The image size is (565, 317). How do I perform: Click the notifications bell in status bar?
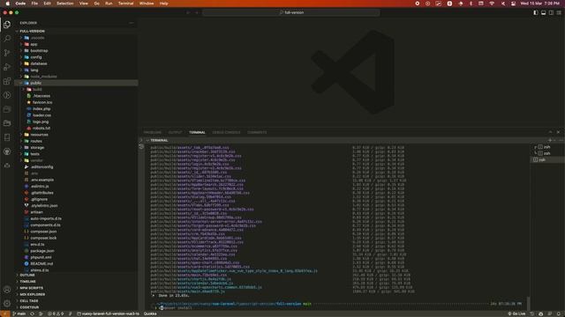(x=559, y=313)
